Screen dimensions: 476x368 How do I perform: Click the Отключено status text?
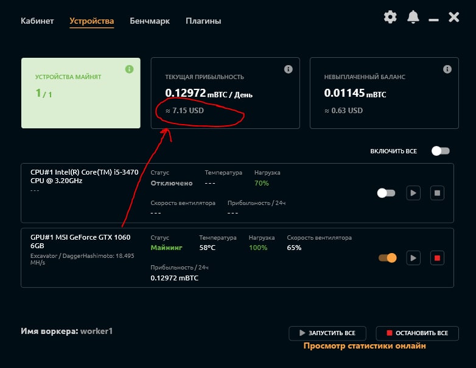click(x=172, y=183)
